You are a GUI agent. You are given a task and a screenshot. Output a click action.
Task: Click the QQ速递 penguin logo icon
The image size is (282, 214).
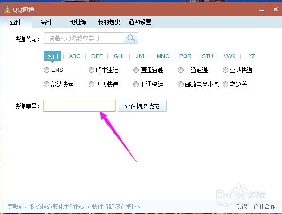[8, 9]
